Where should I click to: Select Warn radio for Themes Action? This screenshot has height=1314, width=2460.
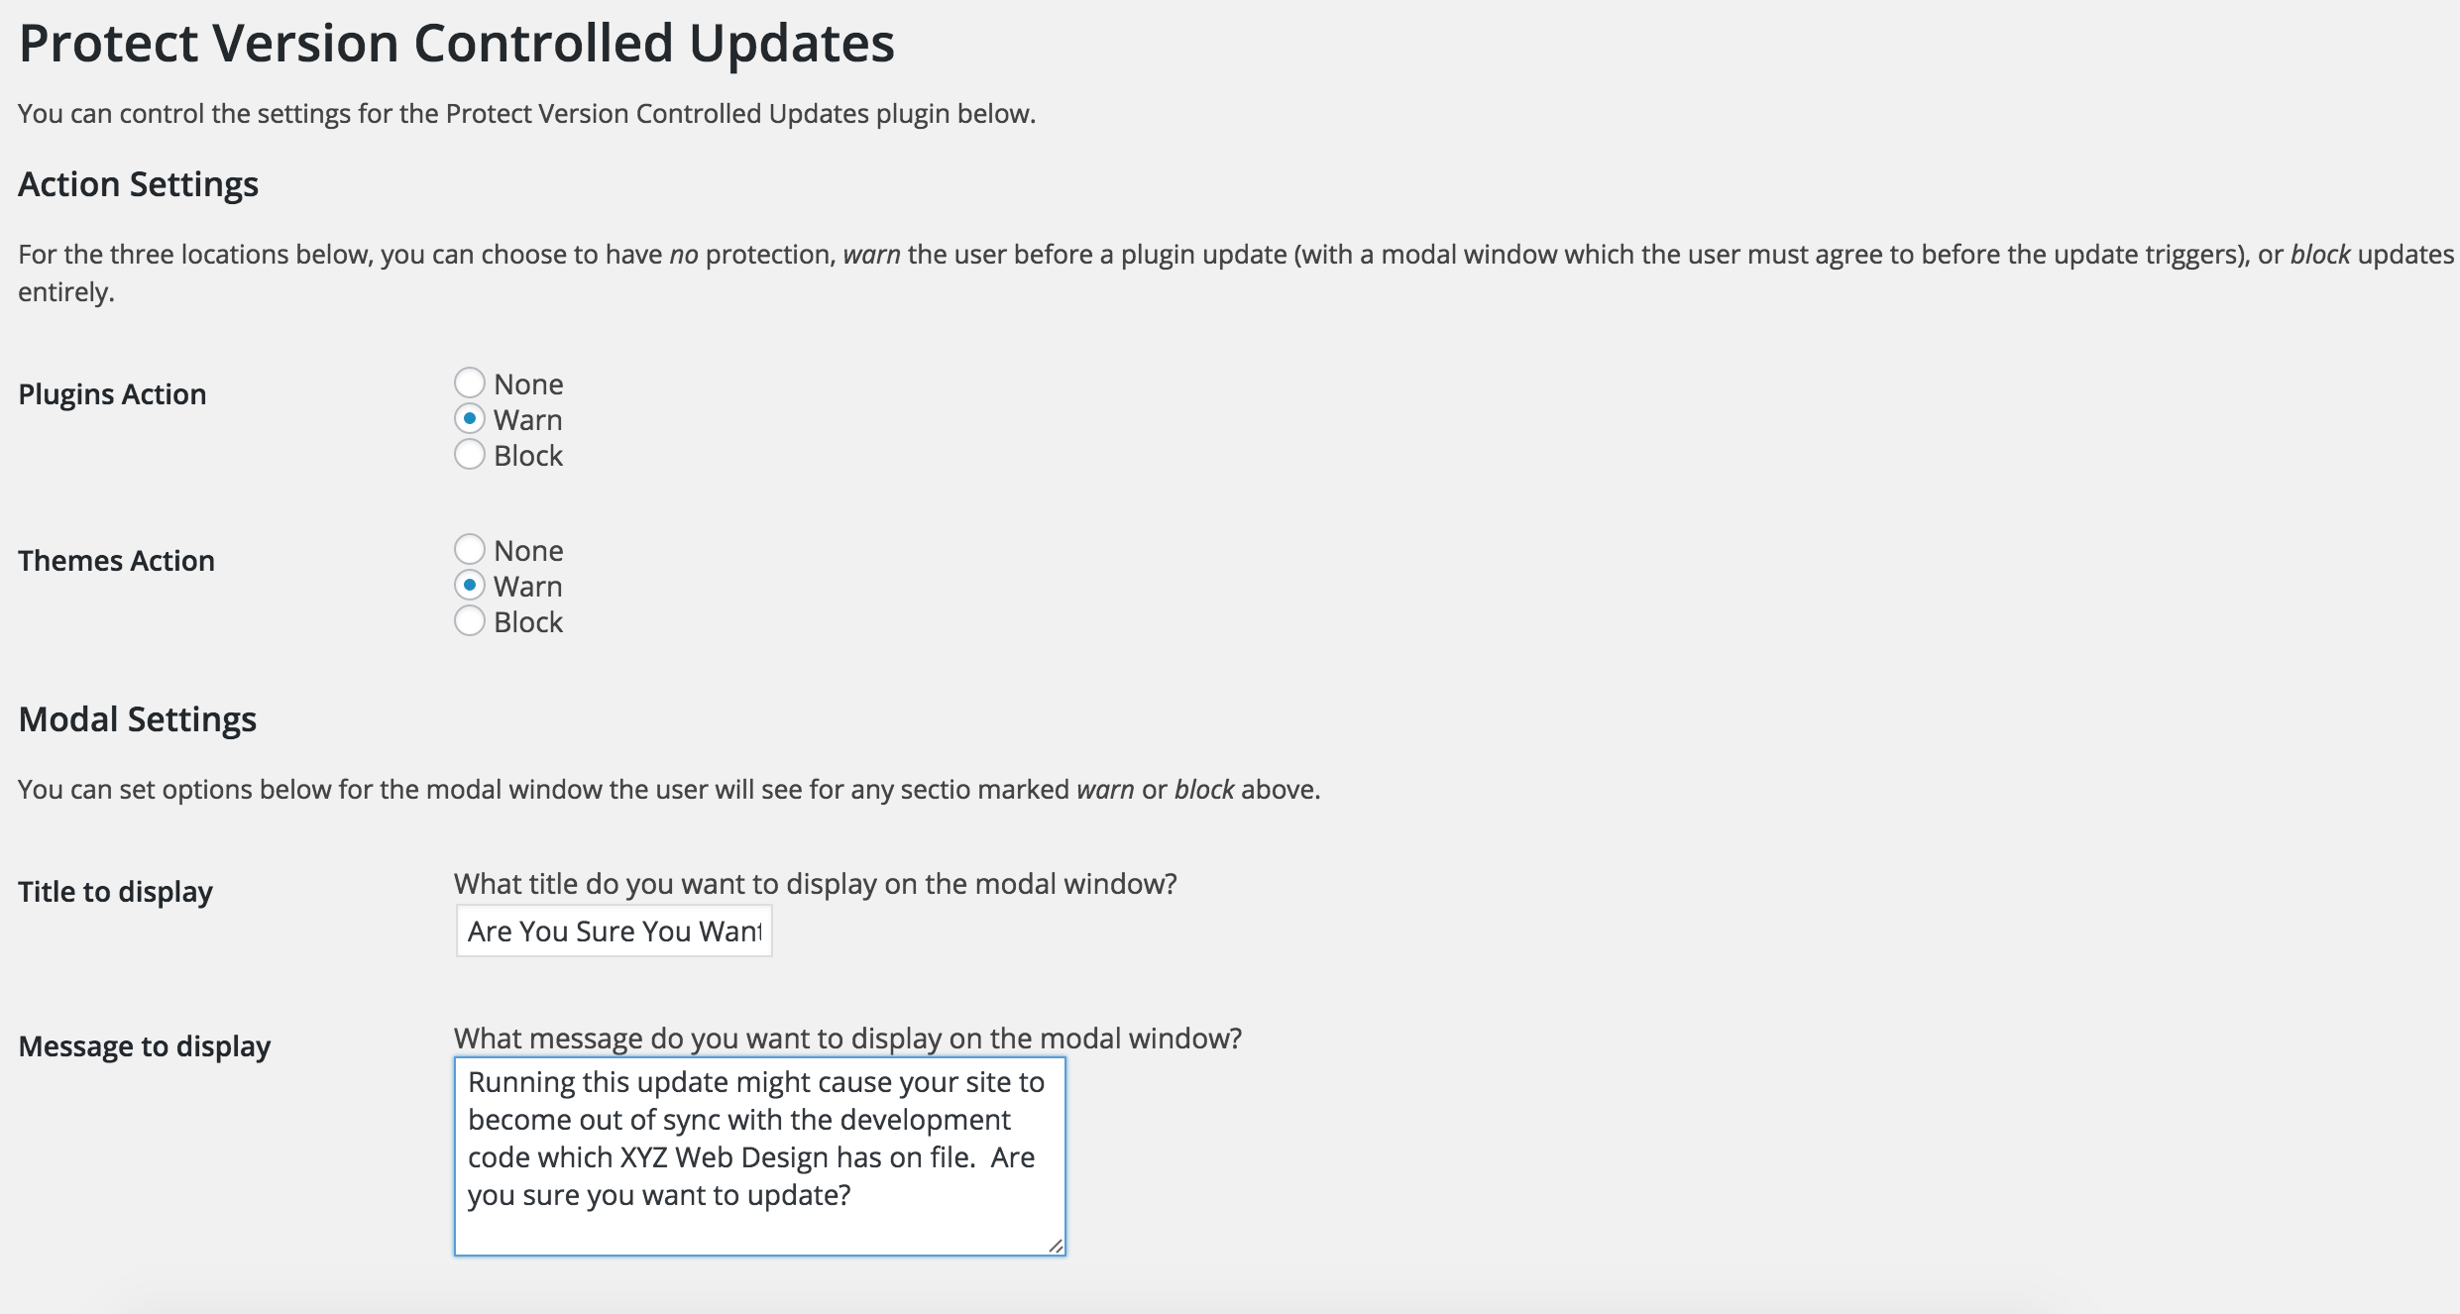[469, 585]
